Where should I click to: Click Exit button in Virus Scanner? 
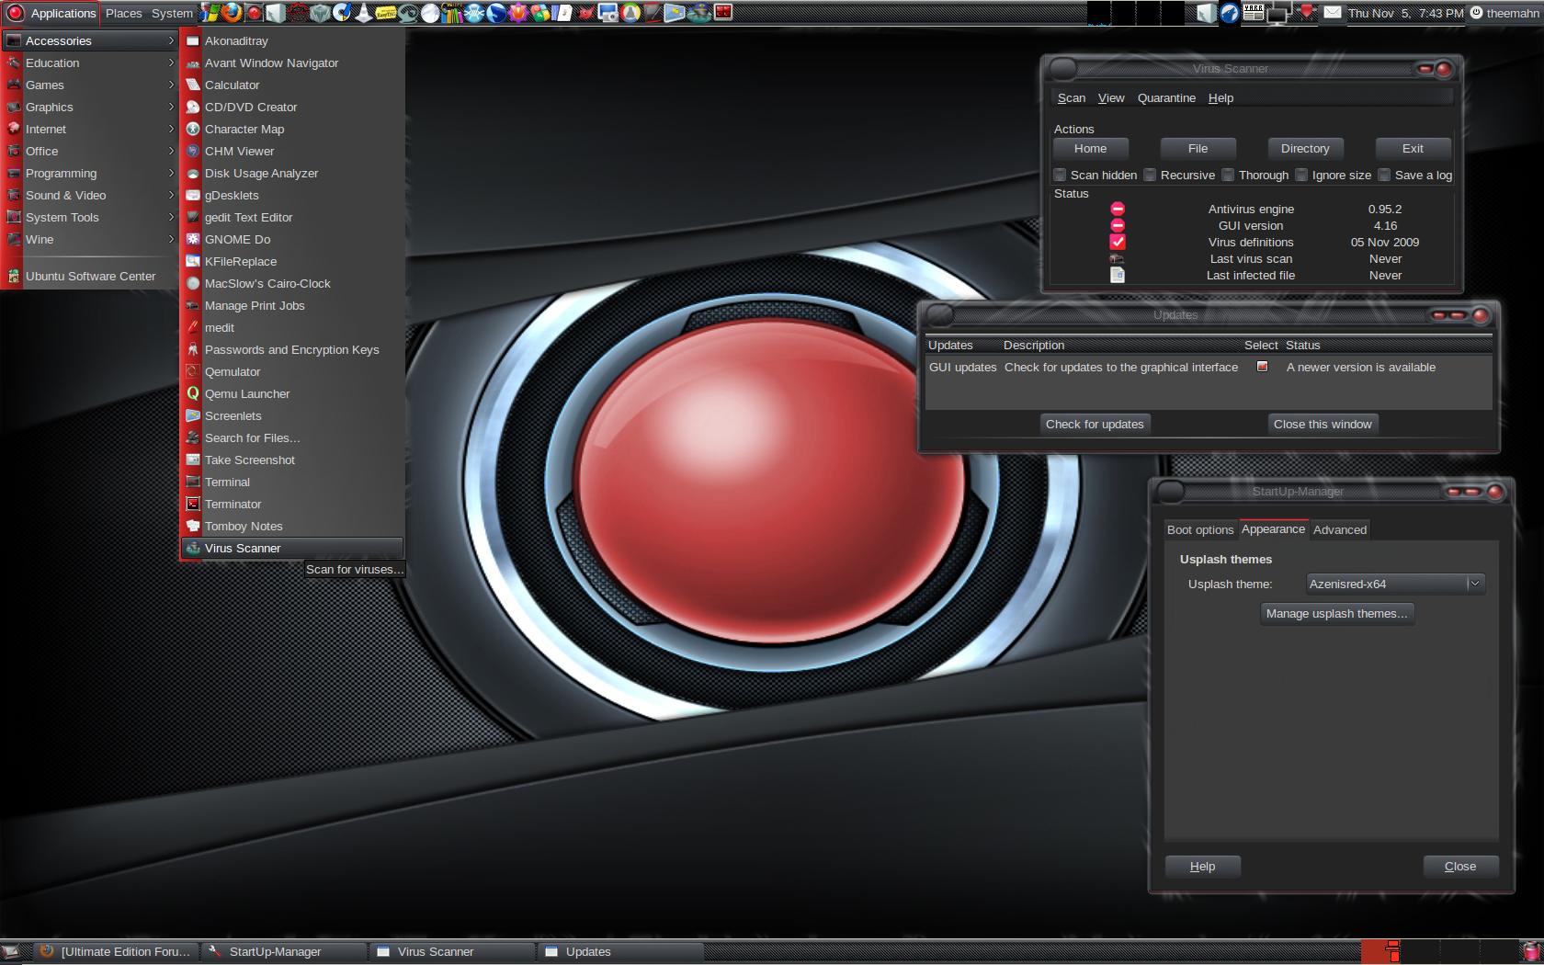tap(1413, 149)
